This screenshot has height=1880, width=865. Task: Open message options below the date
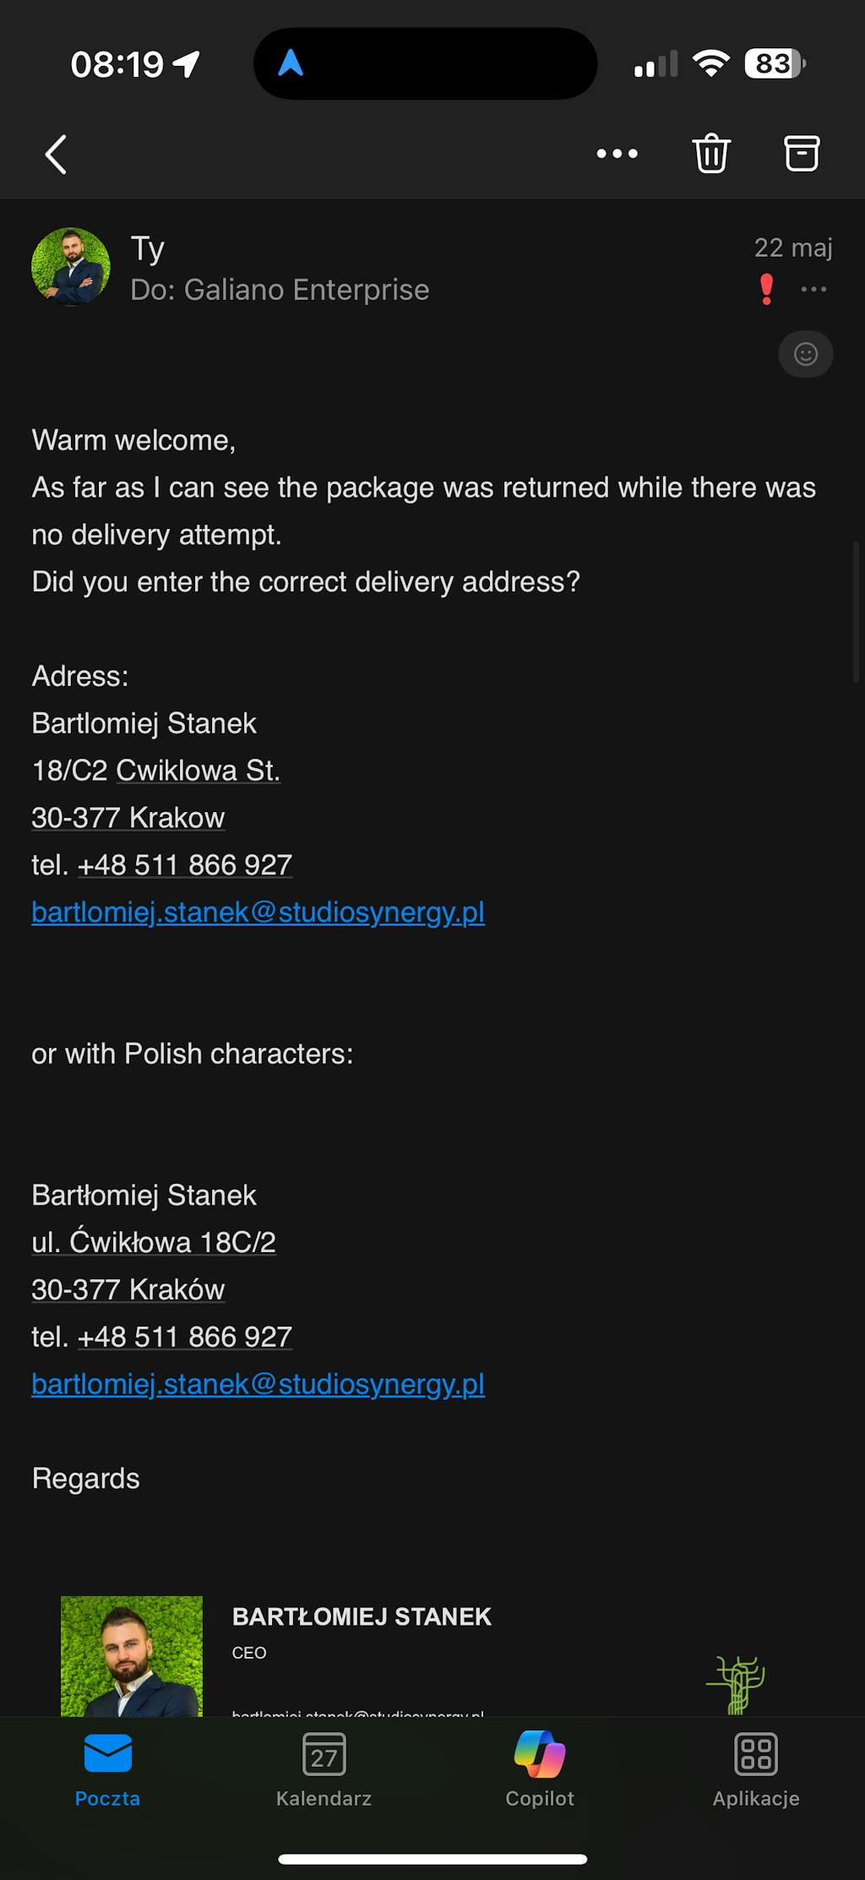813,290
